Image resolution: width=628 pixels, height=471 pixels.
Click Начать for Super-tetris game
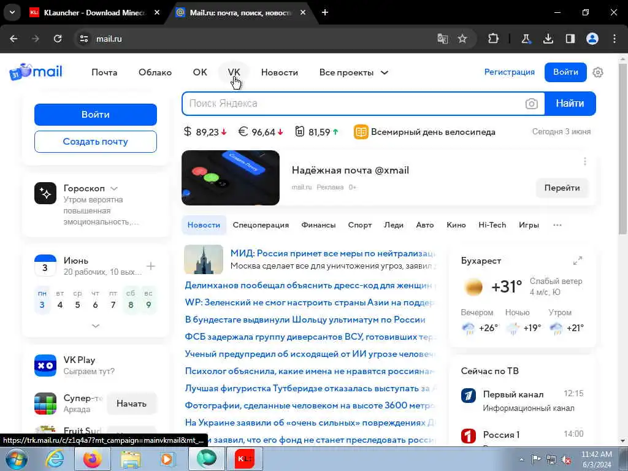point(131,404)
